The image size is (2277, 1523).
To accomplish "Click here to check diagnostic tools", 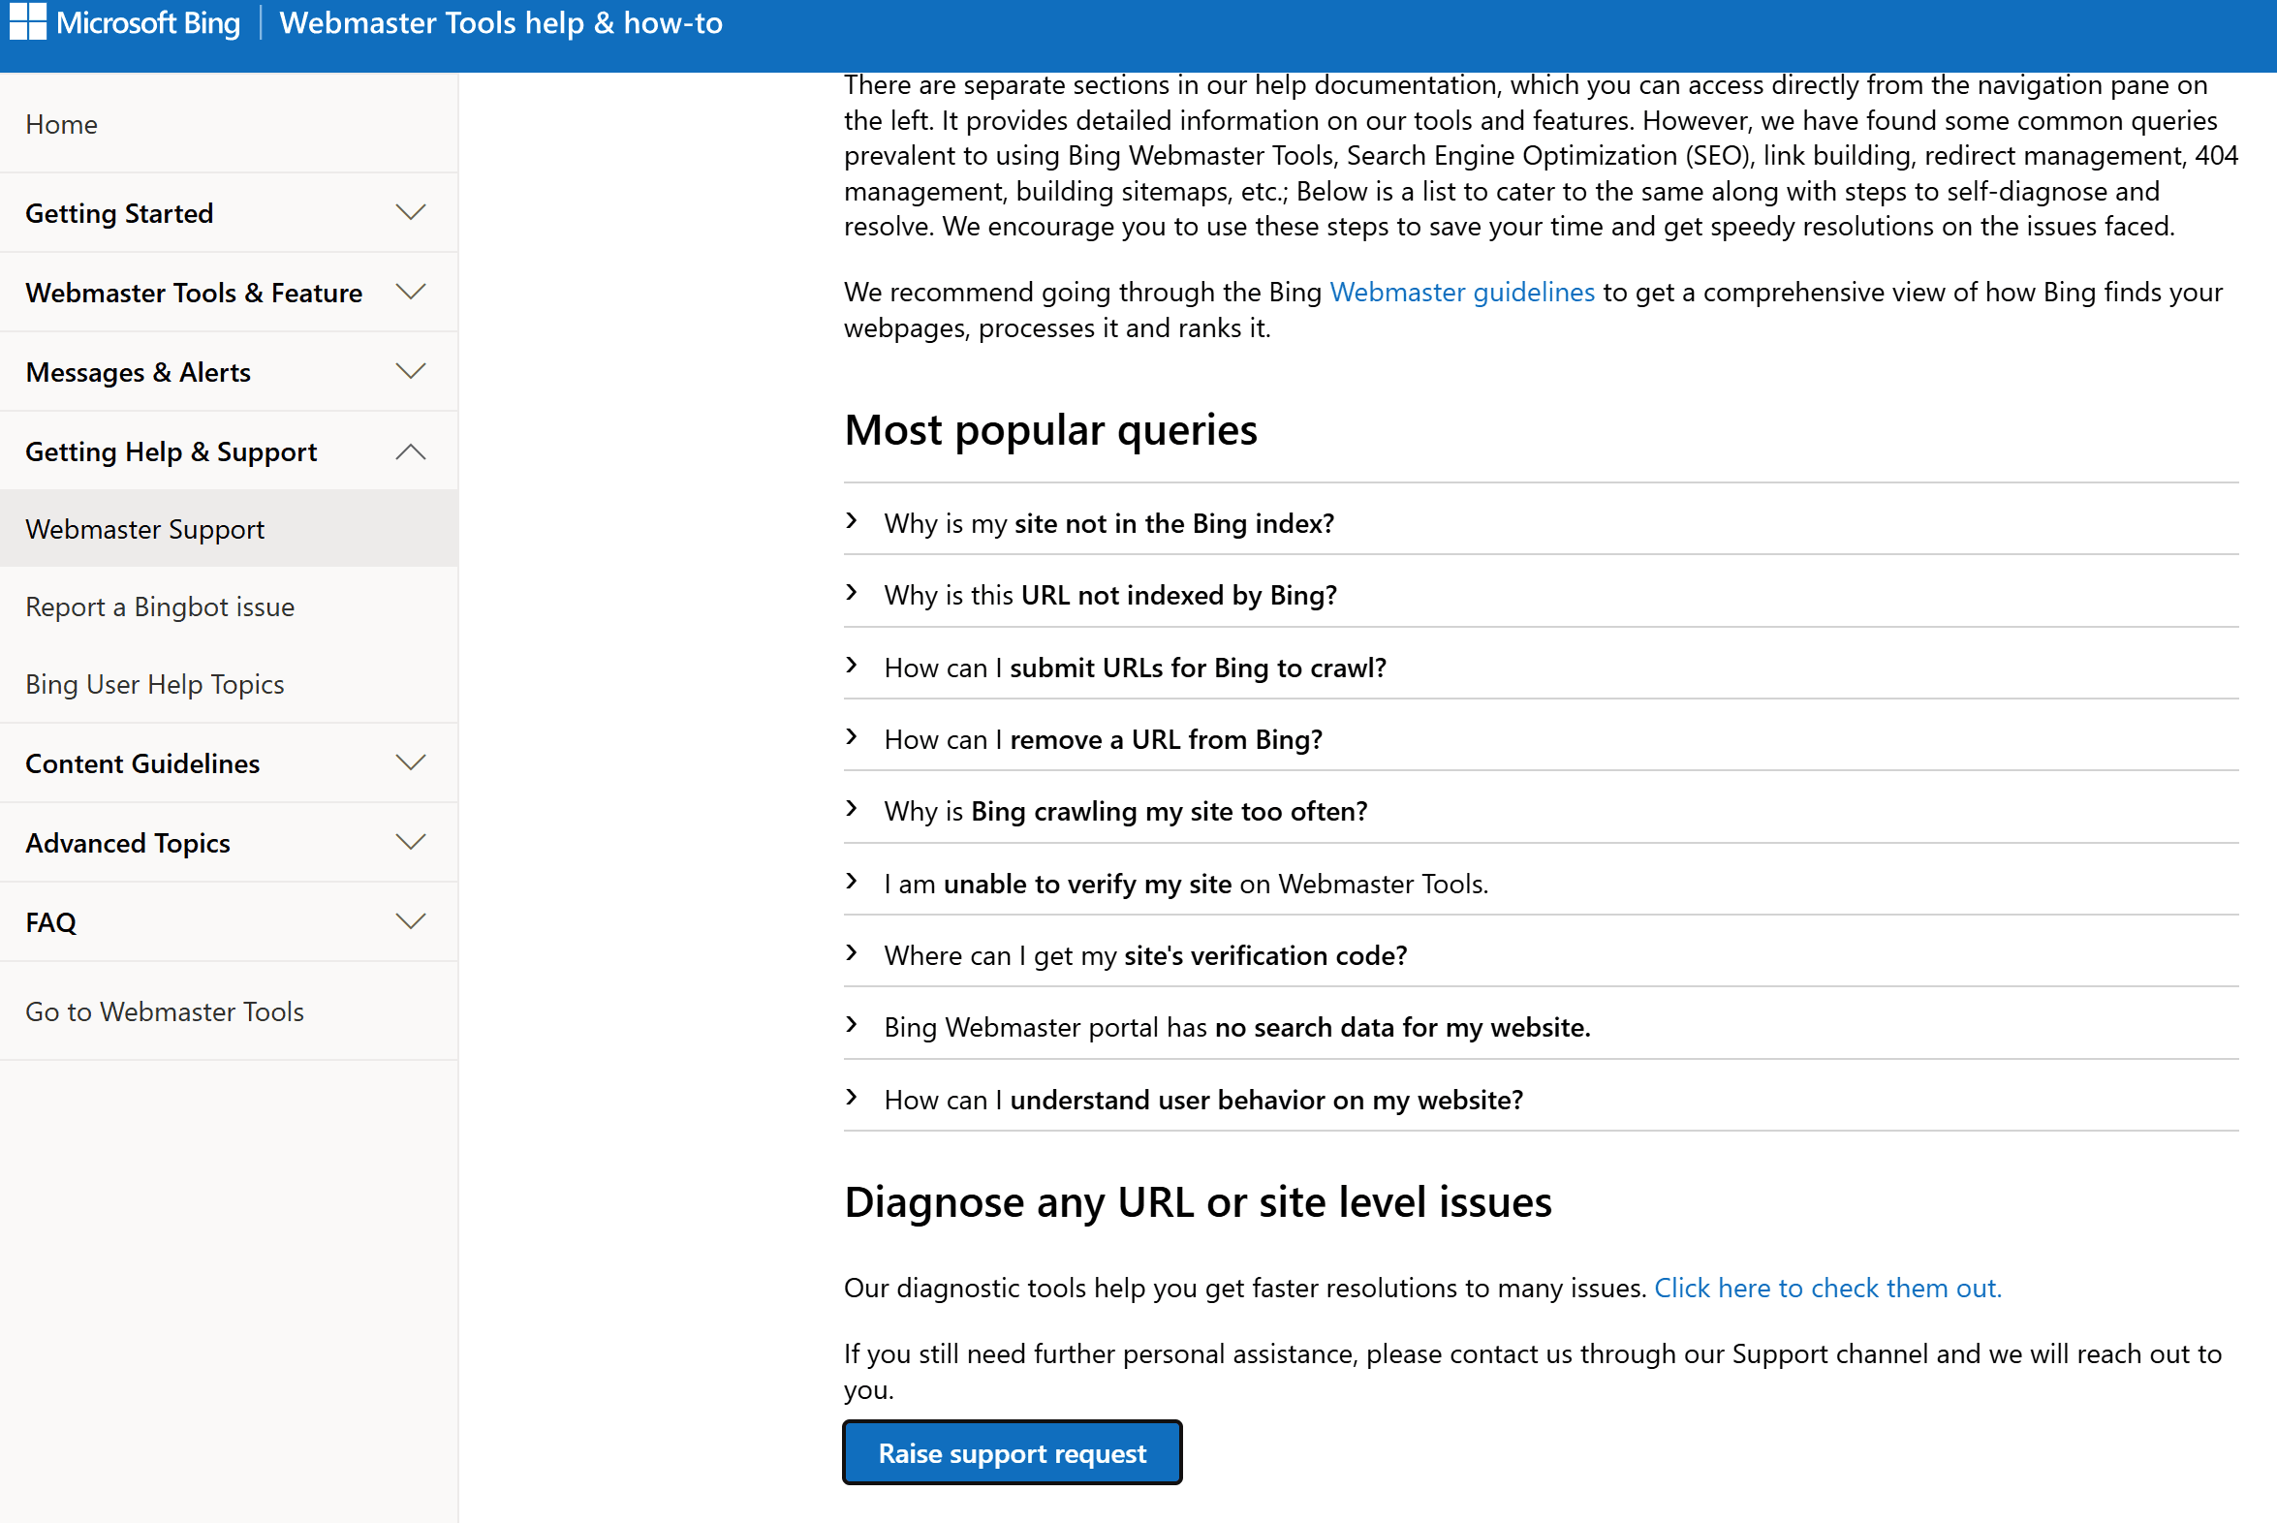I will click(x=1826, y=1288).
